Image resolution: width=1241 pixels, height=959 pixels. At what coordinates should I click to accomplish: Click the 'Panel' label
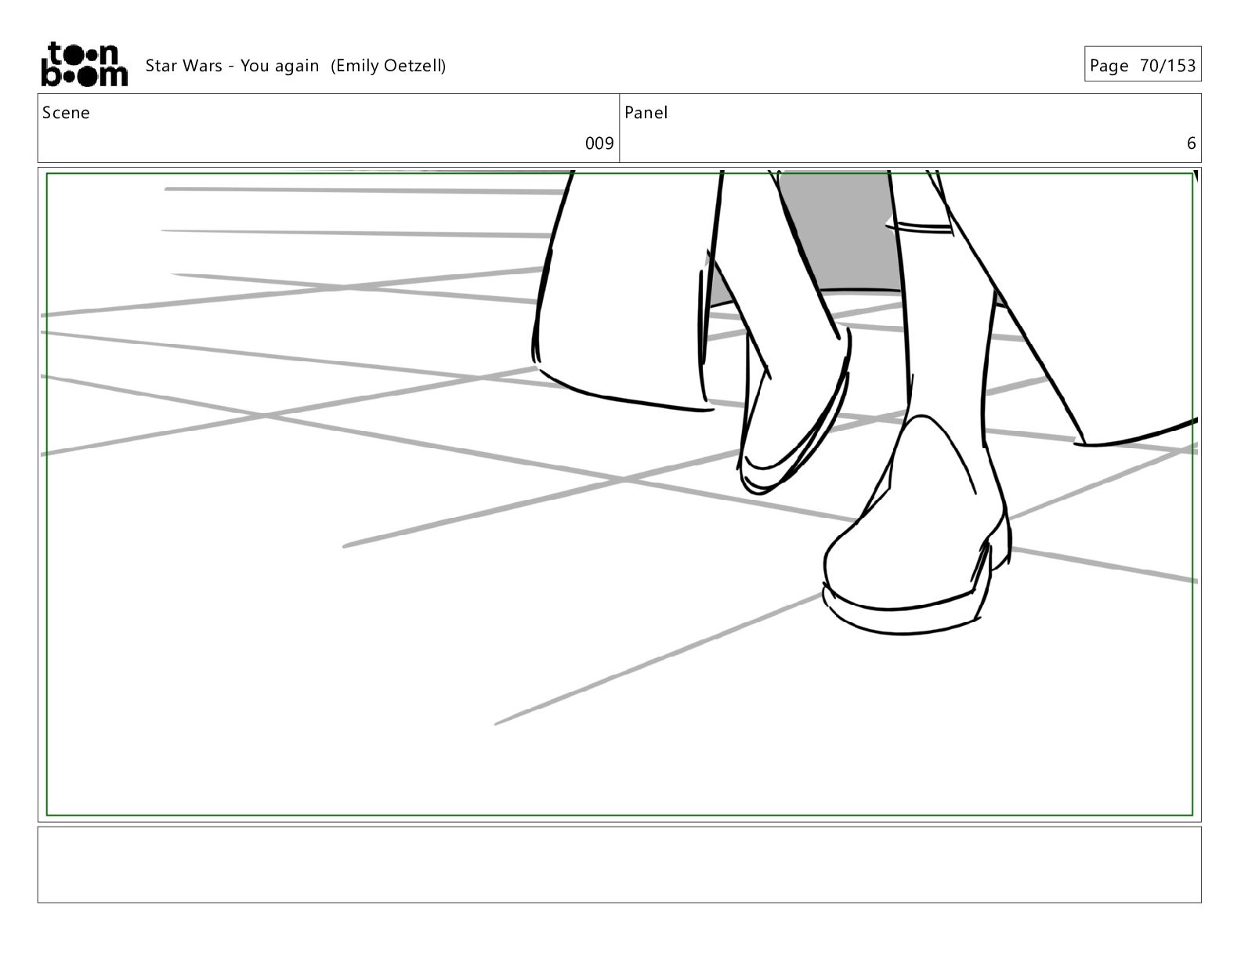point(646,113)
